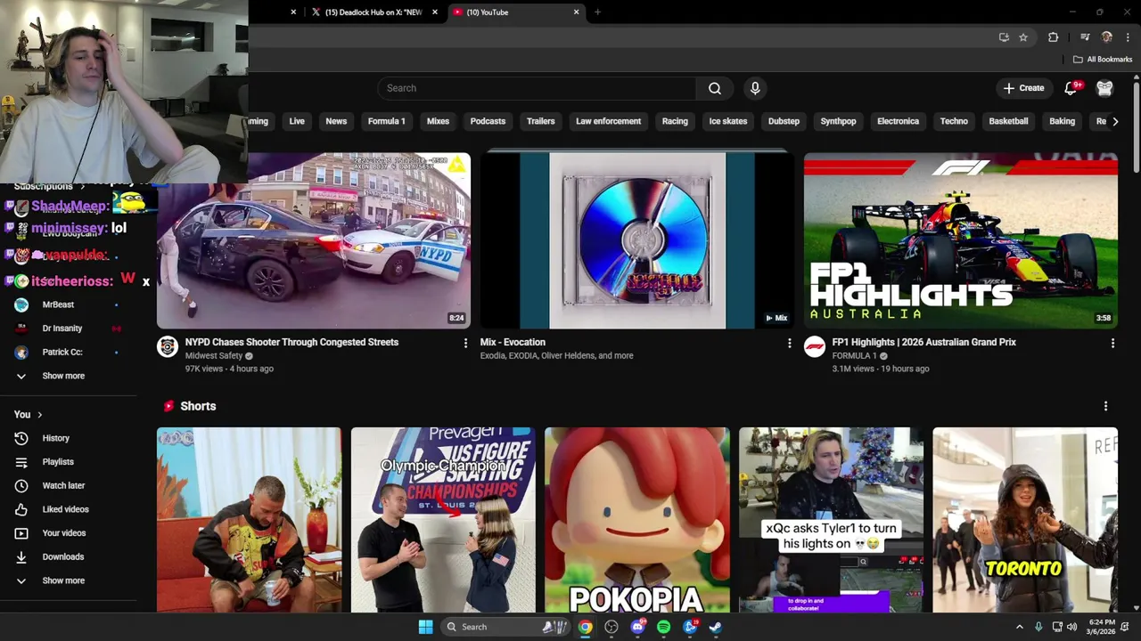Open Chrome media controls icon
This screenshot has height=641, width=1141.
[1085, 37]
